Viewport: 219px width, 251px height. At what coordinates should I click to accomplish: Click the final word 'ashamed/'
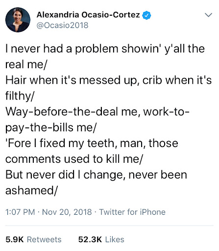[31, 190]
